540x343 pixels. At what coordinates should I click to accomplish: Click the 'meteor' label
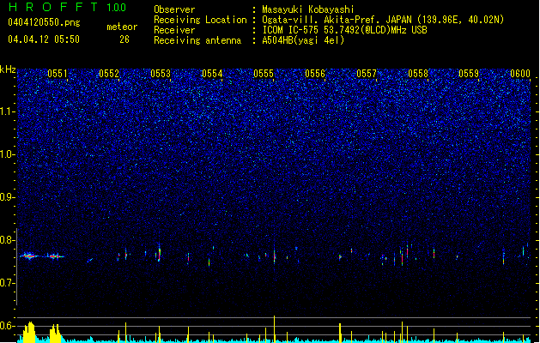coord(122,27)
